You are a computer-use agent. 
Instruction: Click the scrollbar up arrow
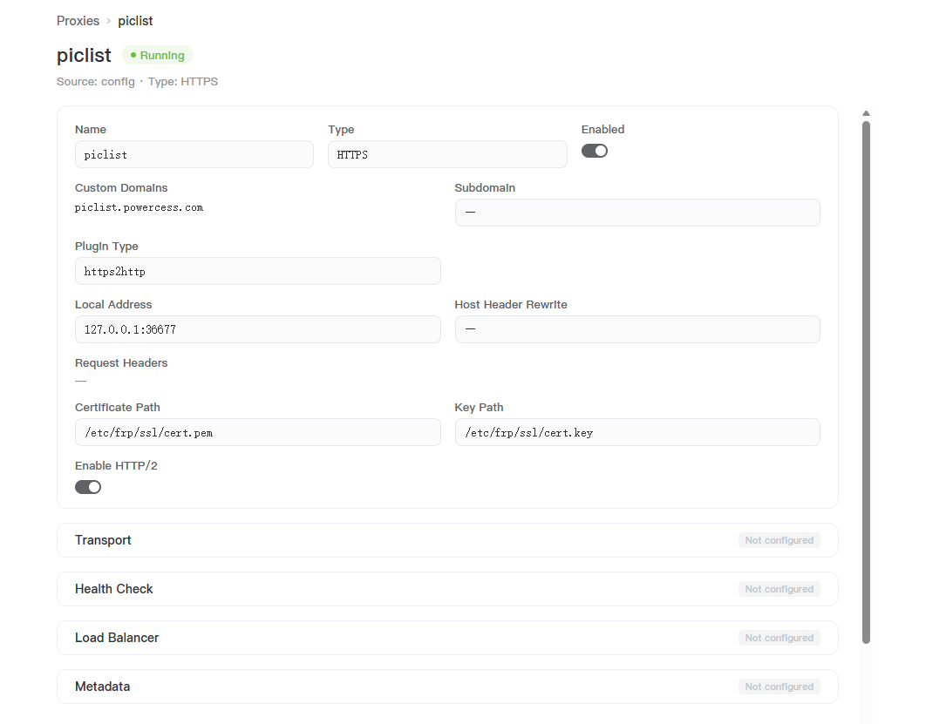(x=867, y=113)
